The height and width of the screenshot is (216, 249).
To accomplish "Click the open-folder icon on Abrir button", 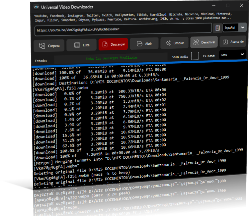I will 139,44.
